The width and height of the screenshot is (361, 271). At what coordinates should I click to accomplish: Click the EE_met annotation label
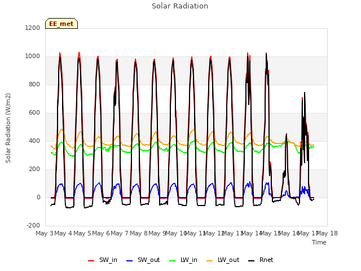pyautogui.click(x=61, y=24)
